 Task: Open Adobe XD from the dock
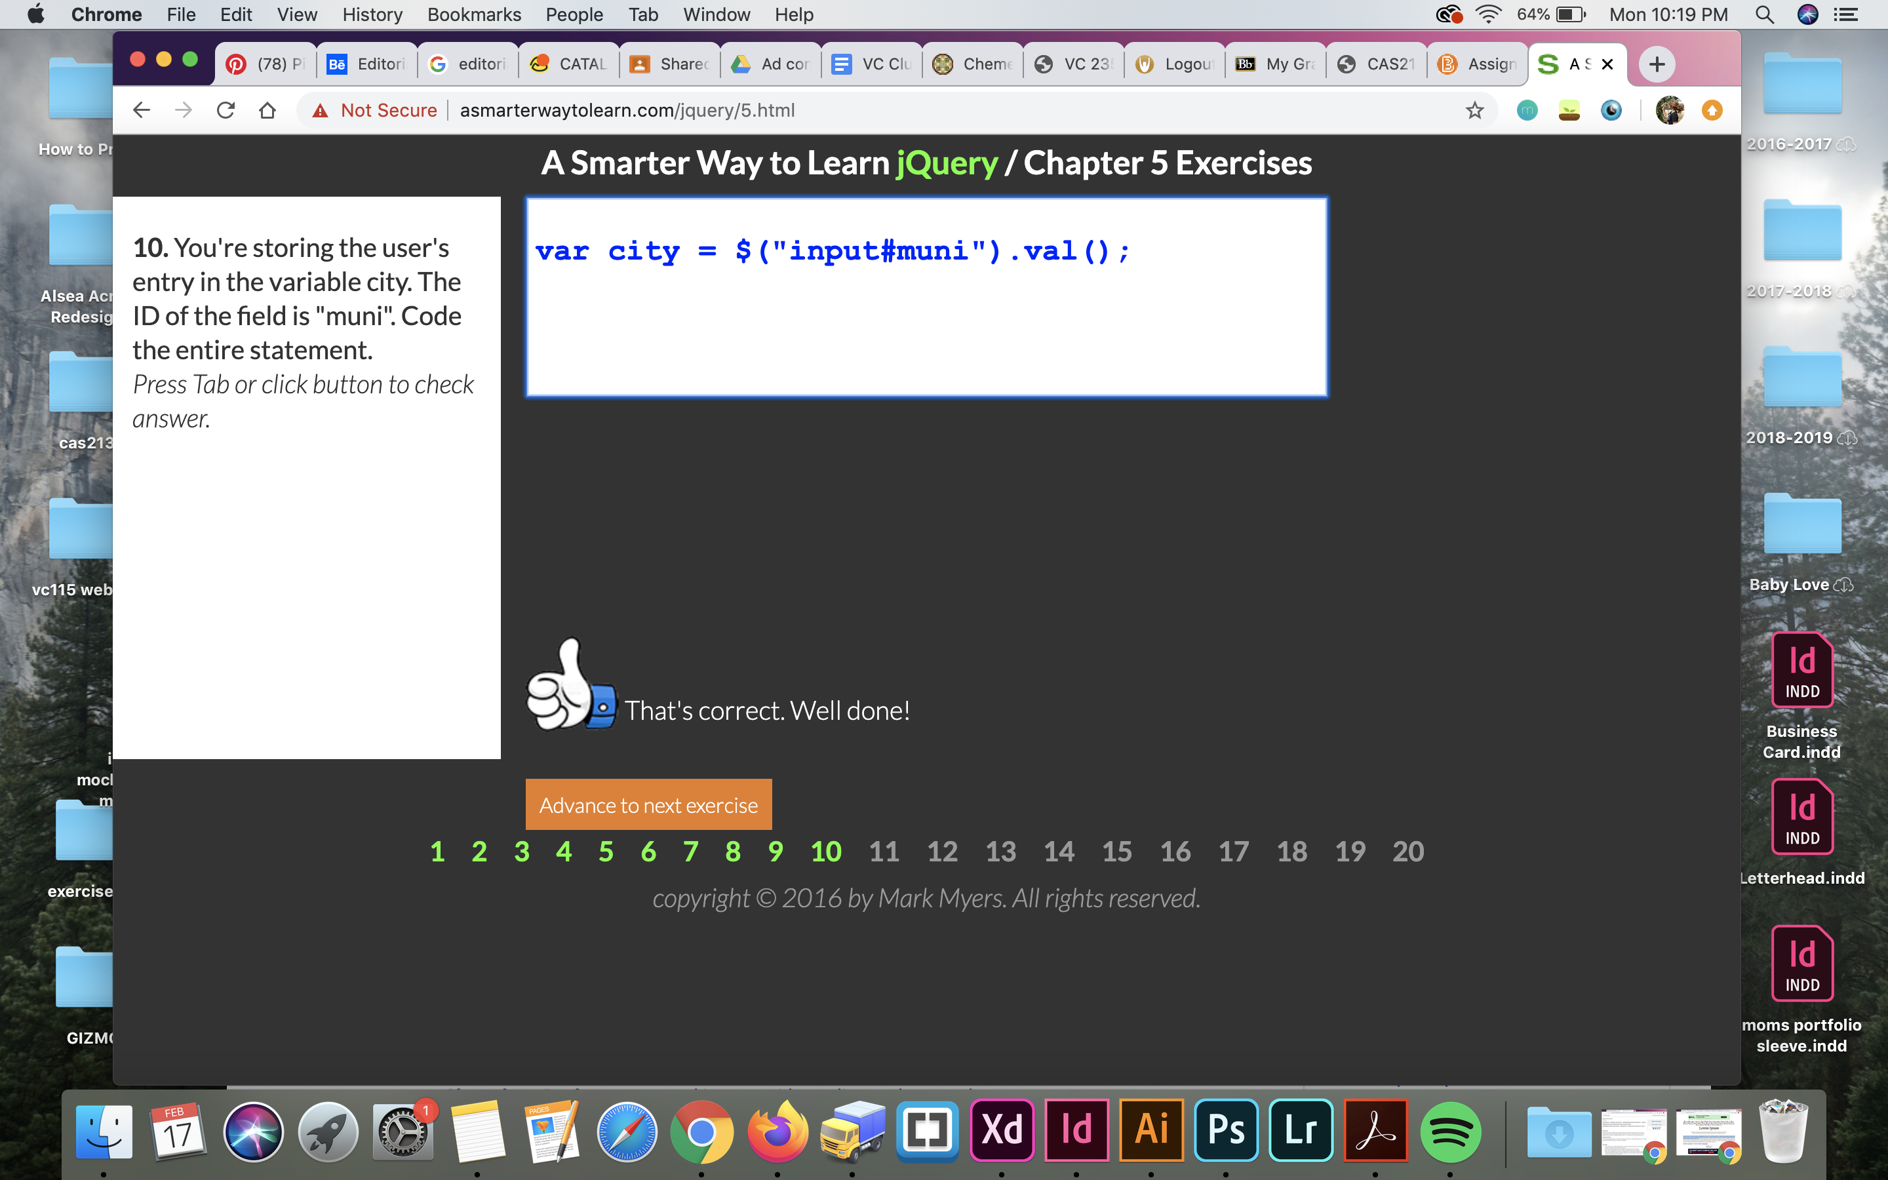(x=1002, y=1130)
